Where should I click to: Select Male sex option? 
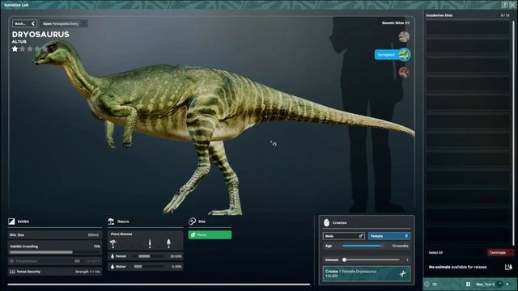click(343, 236)
